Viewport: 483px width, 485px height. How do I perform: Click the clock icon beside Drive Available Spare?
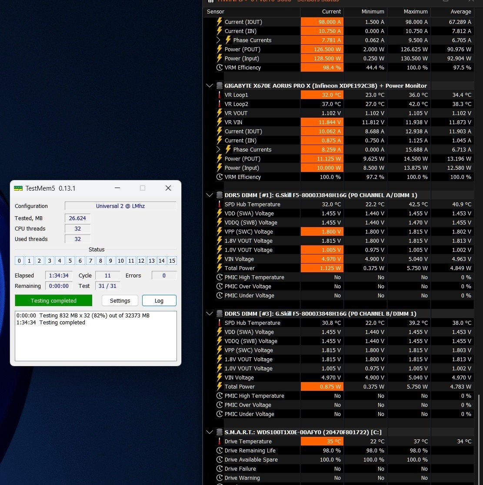[x=220, y=460]
